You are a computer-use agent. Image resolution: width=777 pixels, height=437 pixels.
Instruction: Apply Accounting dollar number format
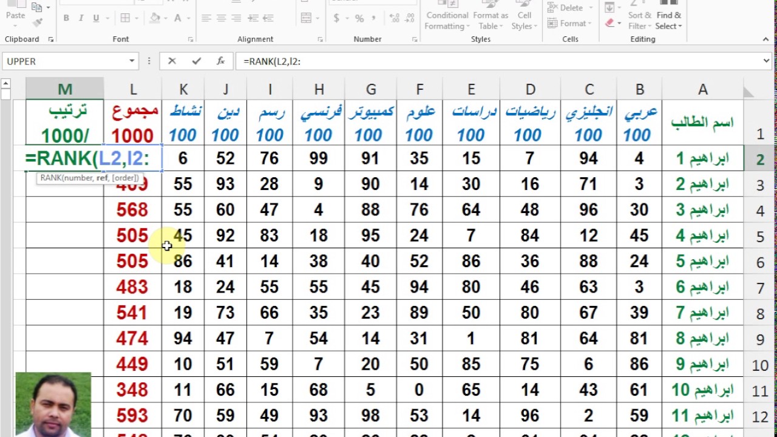coord(336,18)
